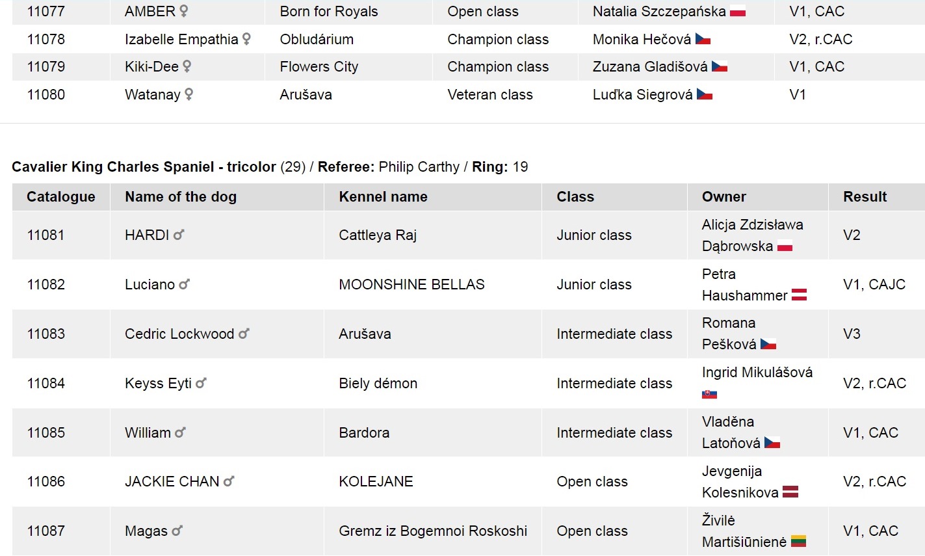Click the female symbol next to AMBER

(184, 11)
